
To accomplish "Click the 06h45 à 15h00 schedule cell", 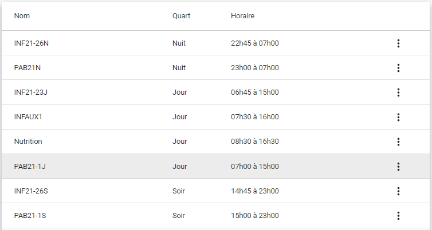I will 254,92.
